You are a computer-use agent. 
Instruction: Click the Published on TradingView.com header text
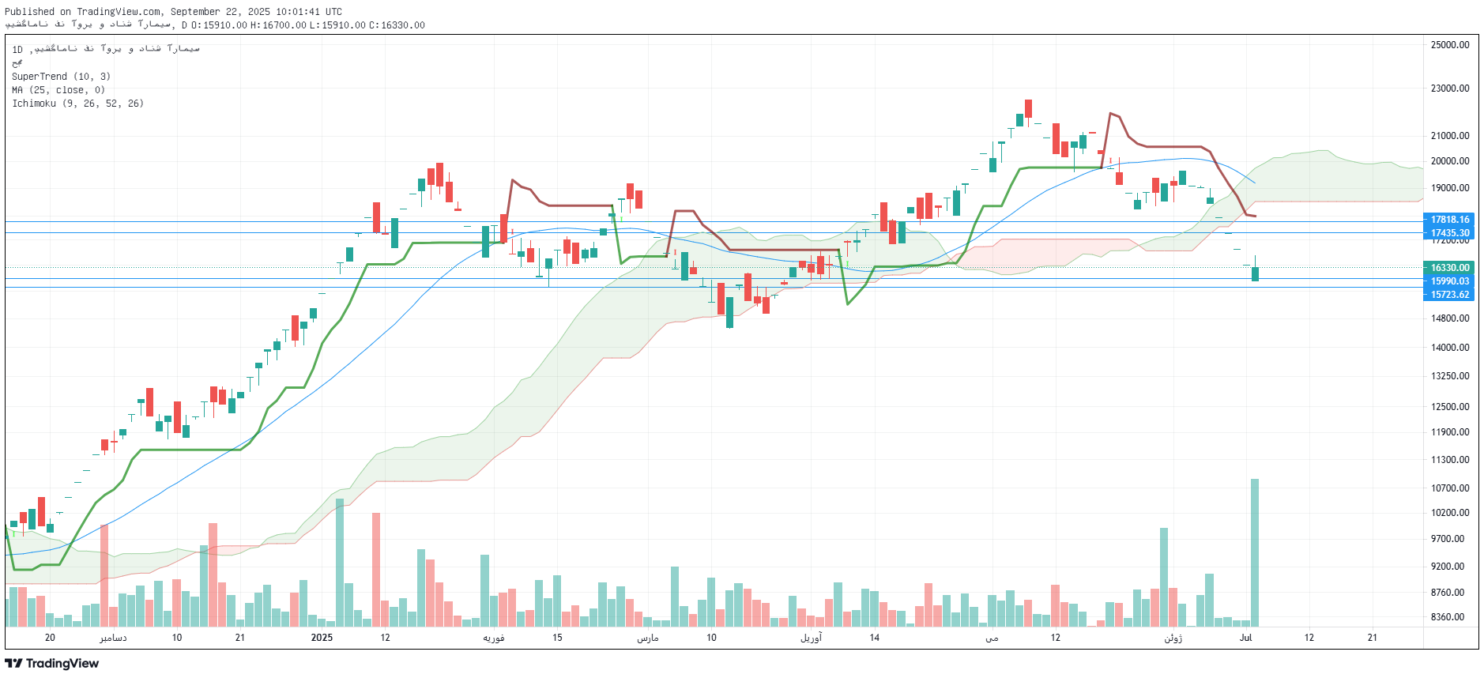tap(173, 12)
